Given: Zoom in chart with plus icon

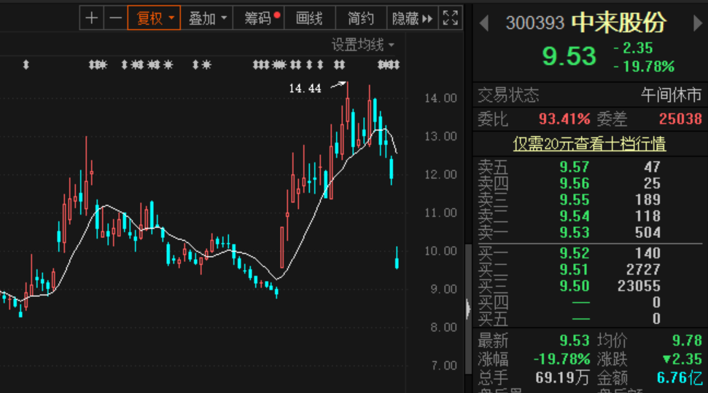Looking at the screenshot, I should coord(91,18).
